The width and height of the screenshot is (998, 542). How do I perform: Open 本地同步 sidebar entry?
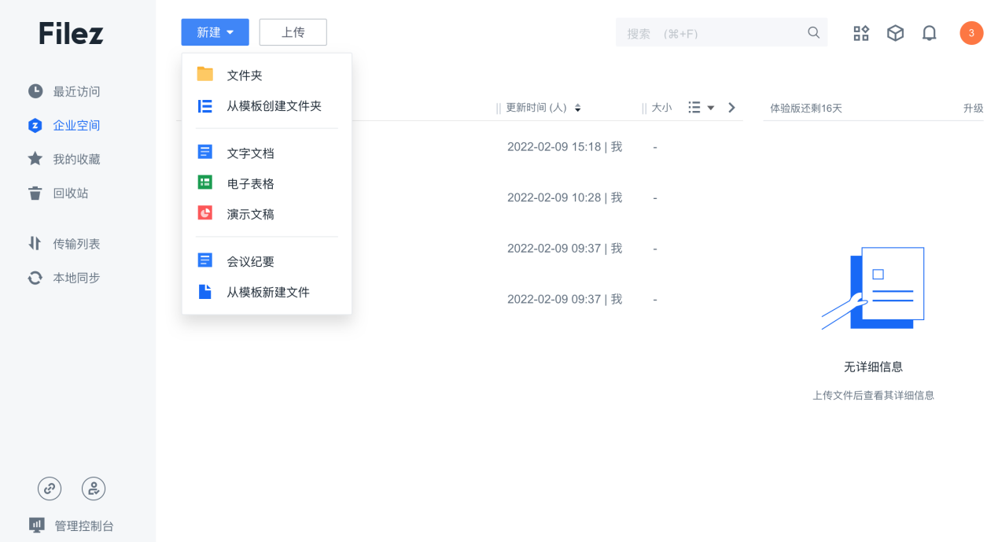coord(77,278)
